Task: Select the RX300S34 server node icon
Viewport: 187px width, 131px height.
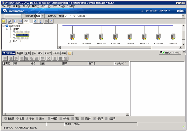Action: [100, 37]
